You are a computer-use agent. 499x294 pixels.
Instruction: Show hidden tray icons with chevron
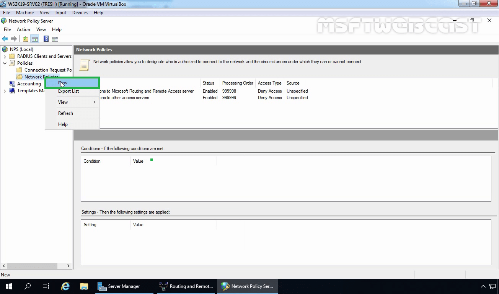(x=483, y=286)
